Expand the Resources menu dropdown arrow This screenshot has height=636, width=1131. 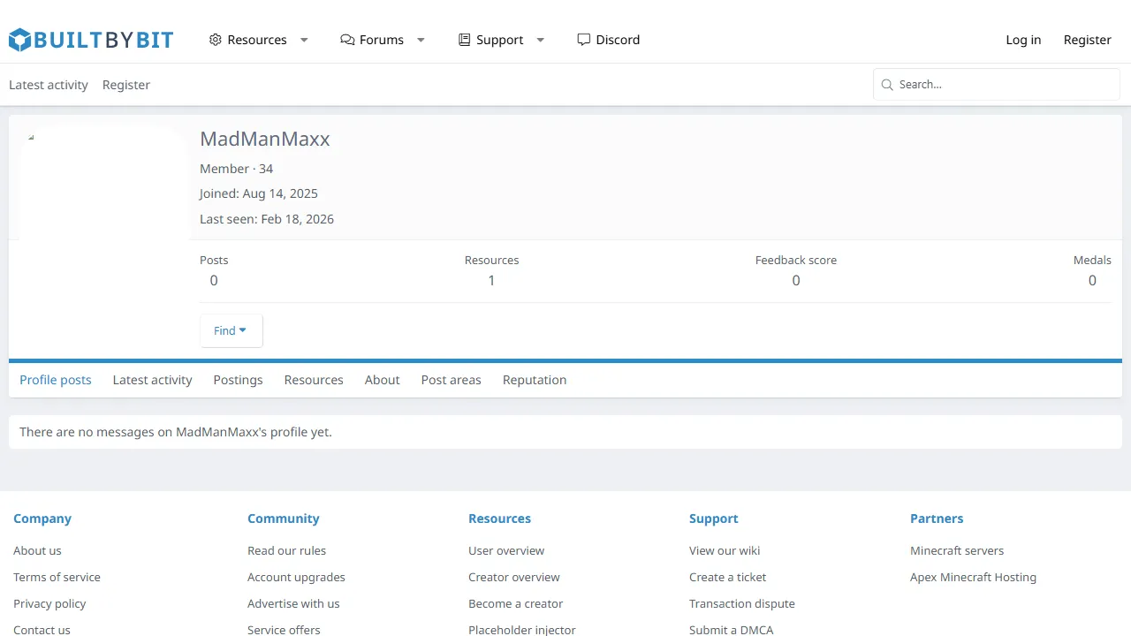click(304, 40)
